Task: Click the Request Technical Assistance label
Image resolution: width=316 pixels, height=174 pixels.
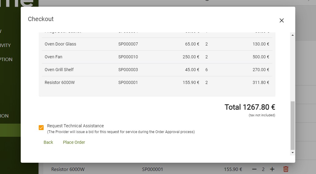Action: [x=75, y=126]
